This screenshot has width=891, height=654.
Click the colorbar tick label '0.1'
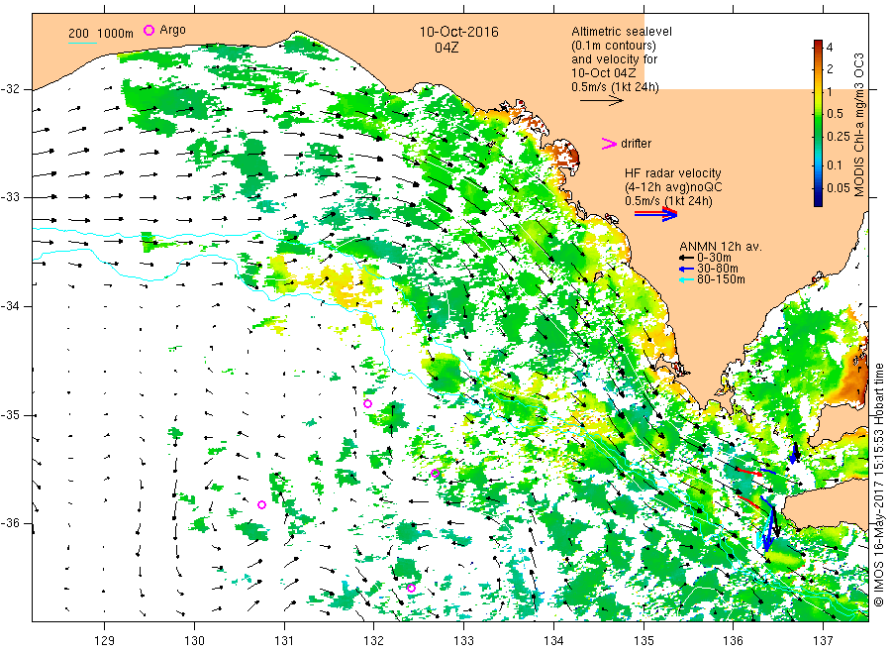click(x=835, y=164)
